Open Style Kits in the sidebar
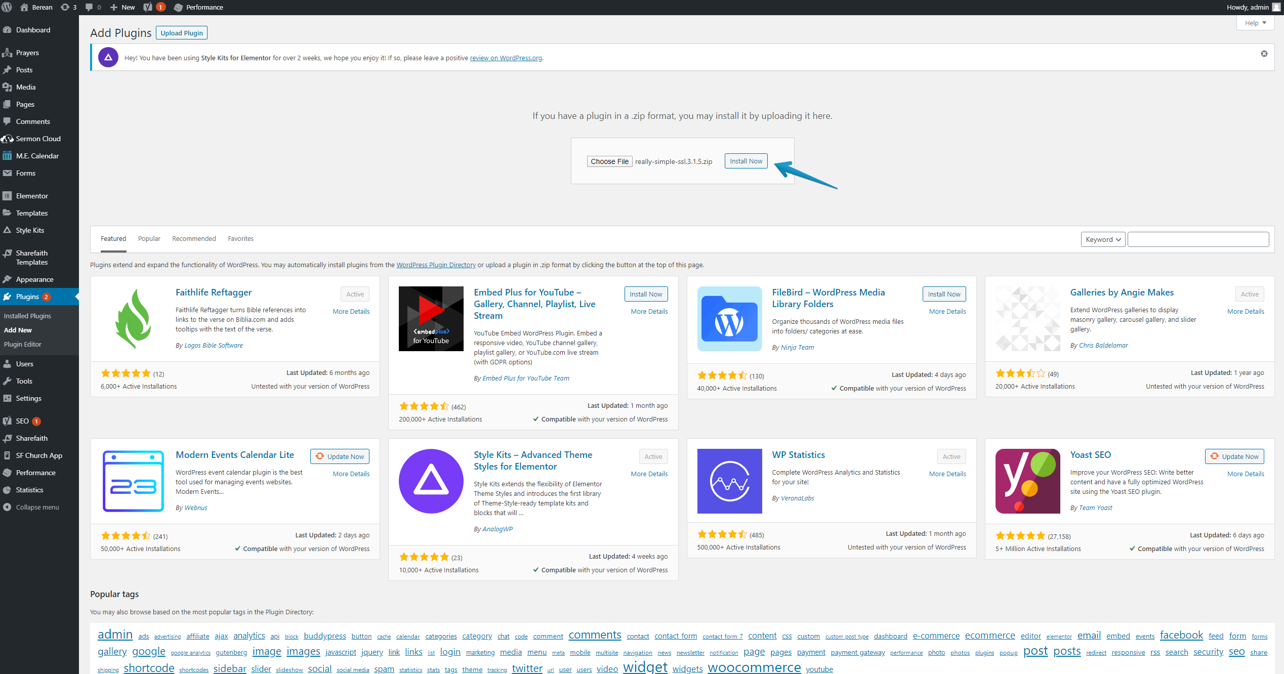This screenshot has width=1284, height=674. point(30,230)
